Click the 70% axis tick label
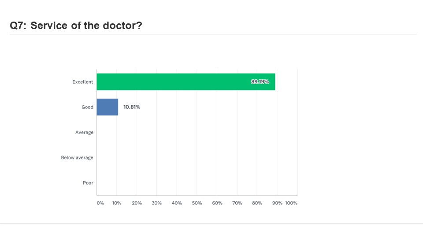This screenshot has width=423, height=238. (237, 203)
